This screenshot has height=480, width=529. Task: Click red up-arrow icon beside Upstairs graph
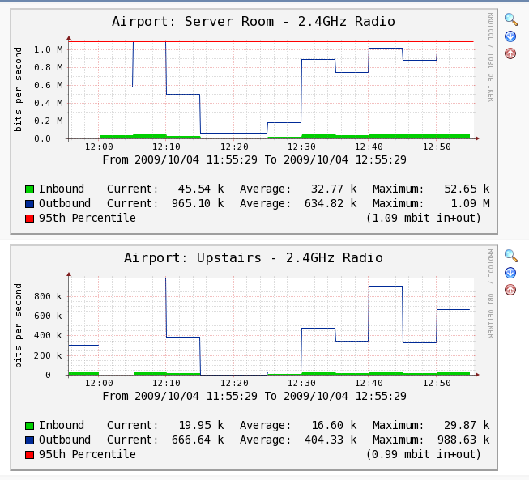point(510,290)
